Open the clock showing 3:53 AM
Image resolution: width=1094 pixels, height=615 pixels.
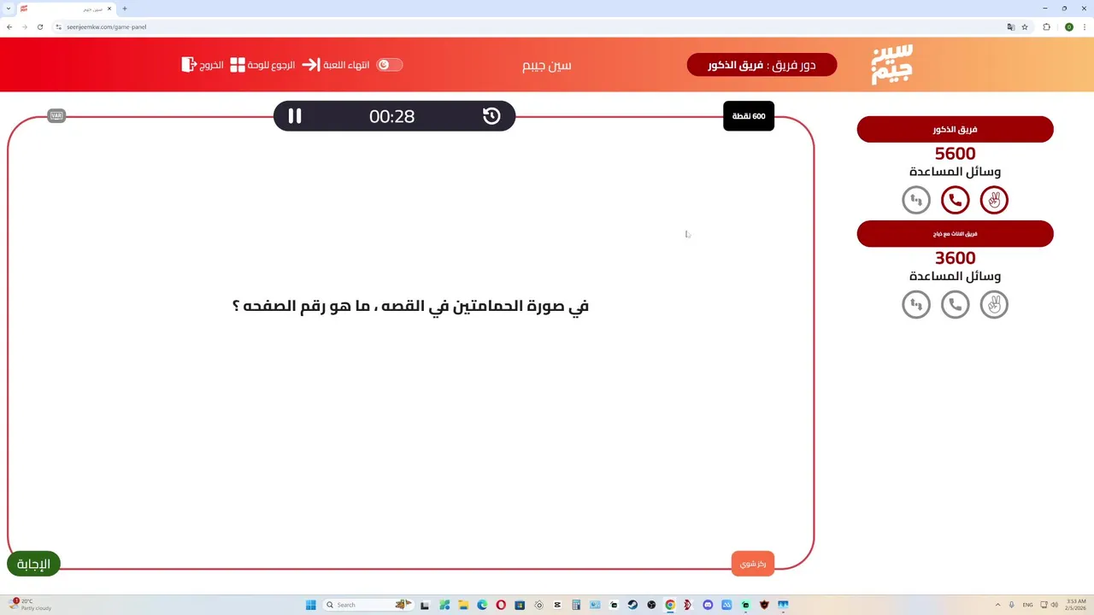click(1076, 605)
